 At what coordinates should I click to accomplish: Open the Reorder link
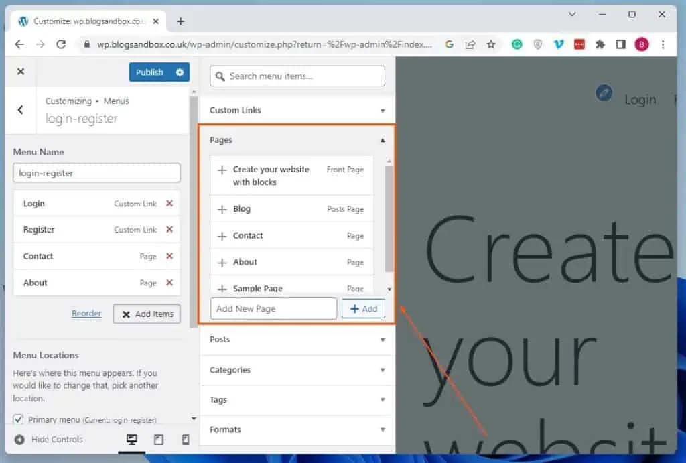86,313
